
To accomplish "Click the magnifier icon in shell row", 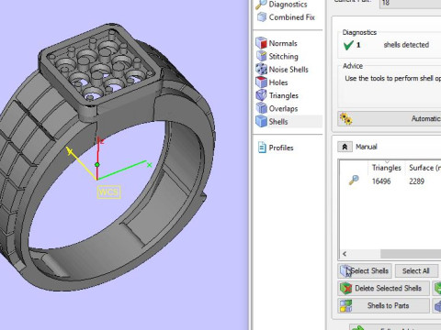I will click(x=354, y=180).
